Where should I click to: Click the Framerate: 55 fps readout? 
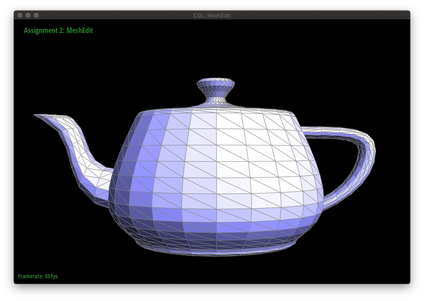(x=38, y=276)
